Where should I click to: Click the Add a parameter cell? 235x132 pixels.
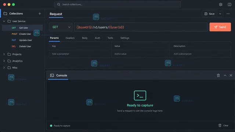(x=80, y=54)
